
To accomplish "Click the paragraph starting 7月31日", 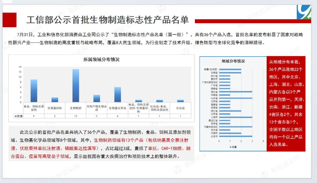I will [156, 39].
